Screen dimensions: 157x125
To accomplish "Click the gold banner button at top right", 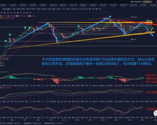I will point(147,2).
